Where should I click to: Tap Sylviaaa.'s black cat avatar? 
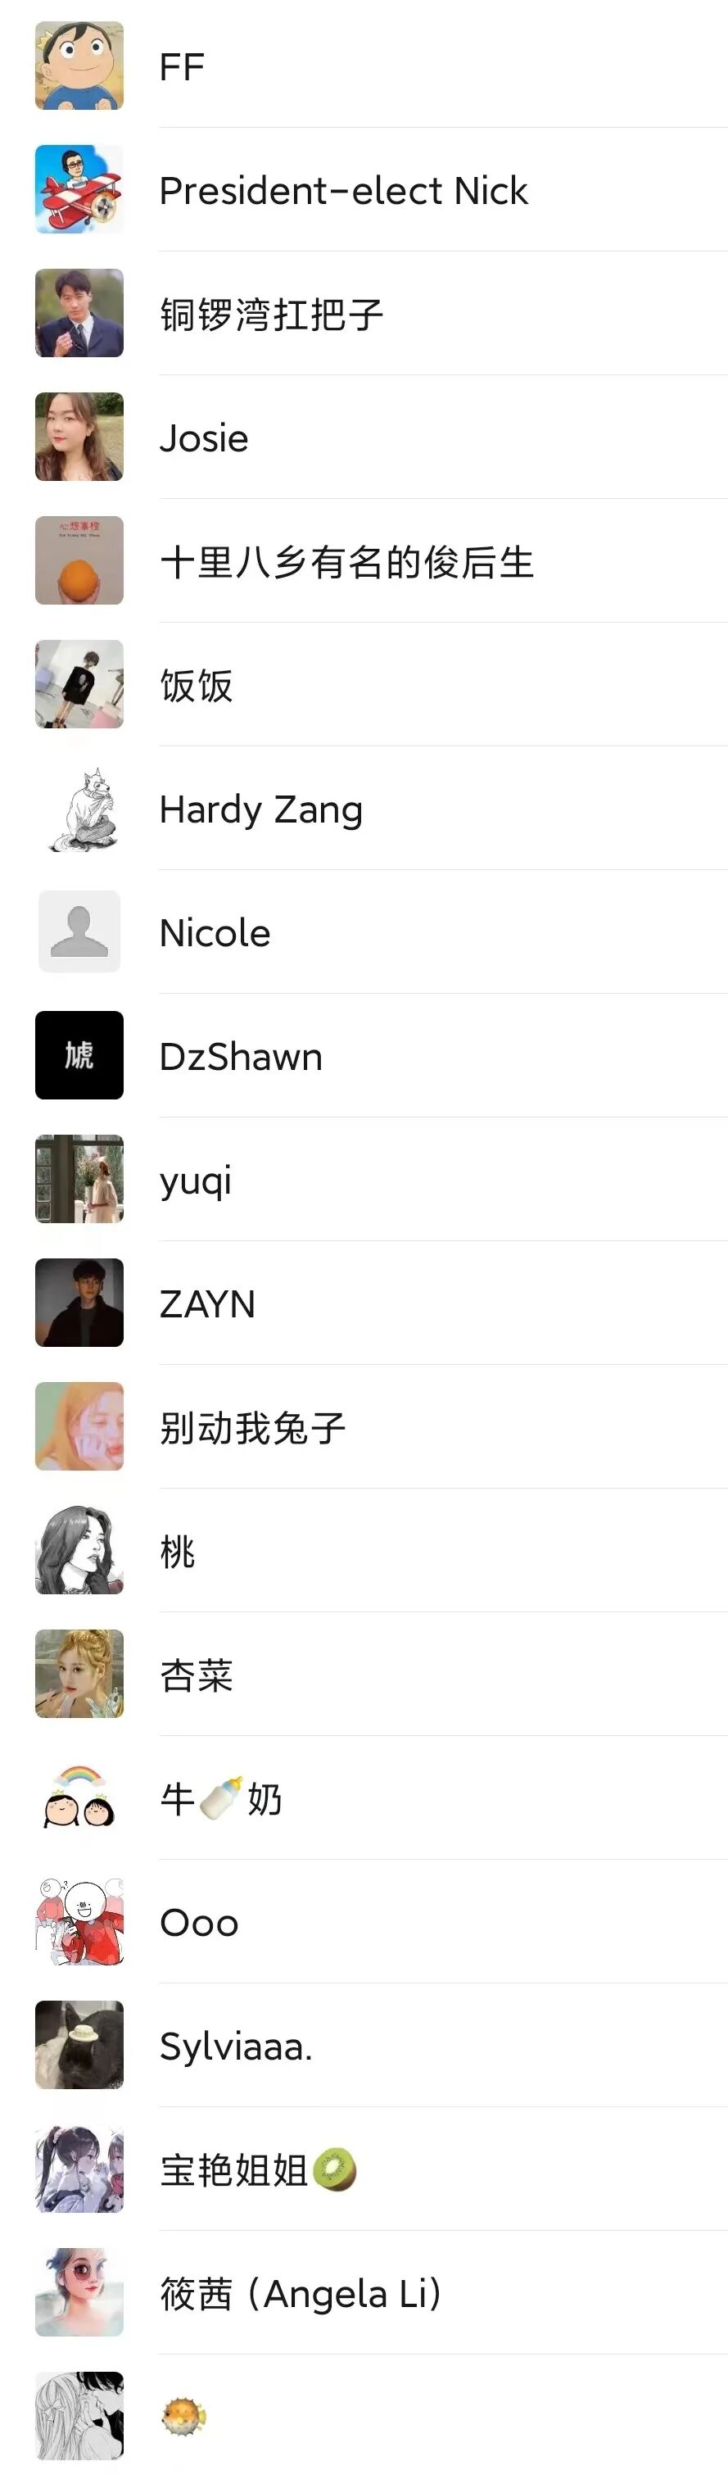[79, 2045]
